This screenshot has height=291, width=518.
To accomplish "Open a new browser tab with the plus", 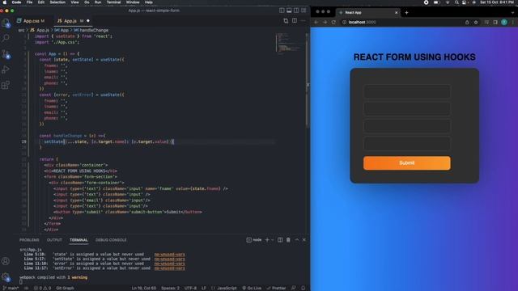I will (x=406, y=13).
